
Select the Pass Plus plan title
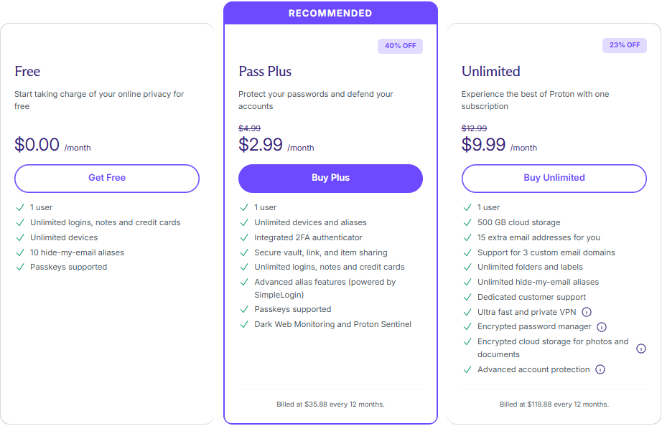tap(264, 71)
